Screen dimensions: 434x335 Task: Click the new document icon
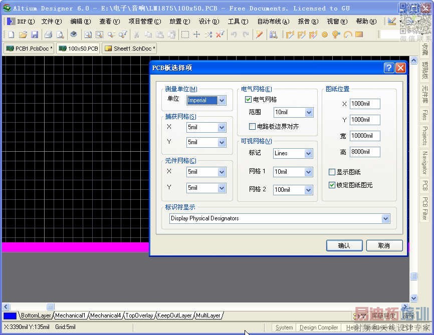point(11,35)
